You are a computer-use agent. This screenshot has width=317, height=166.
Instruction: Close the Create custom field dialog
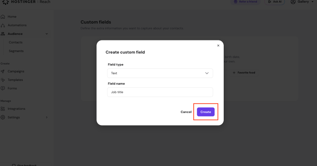click(x=218, y=46)
